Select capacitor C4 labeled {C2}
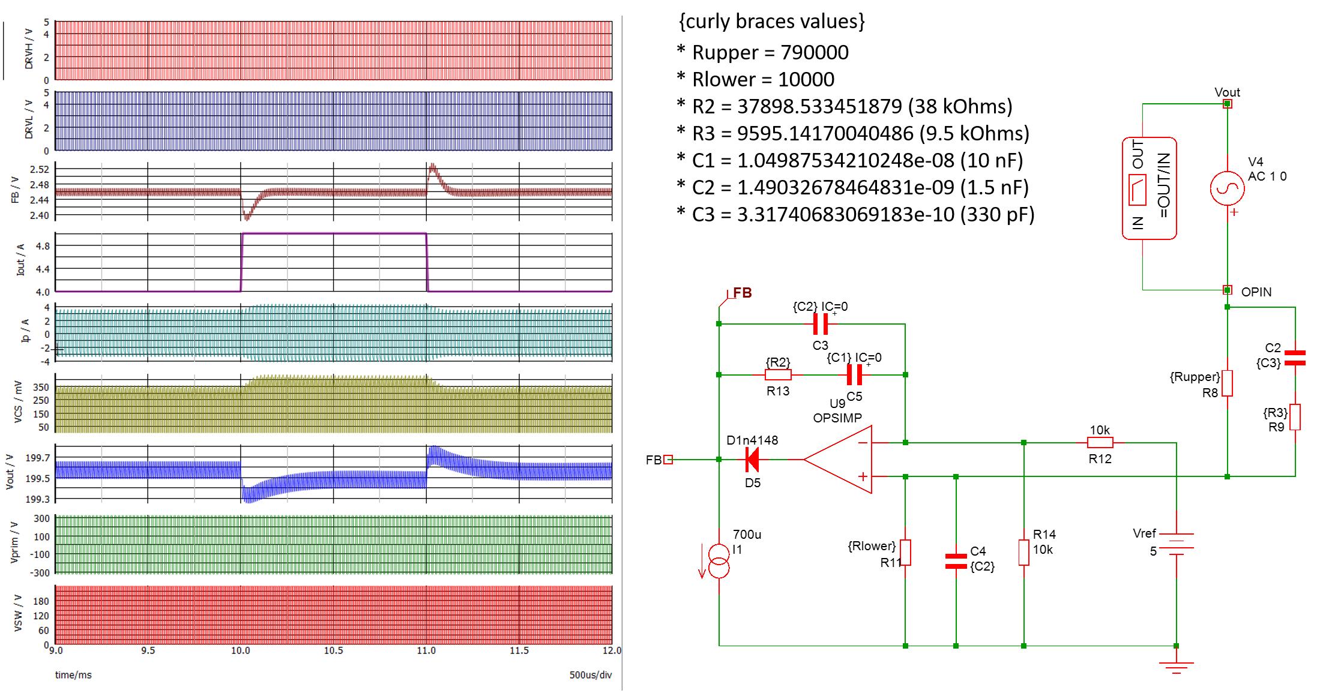This screenshot has width=1326, height=693. point(956,561)
